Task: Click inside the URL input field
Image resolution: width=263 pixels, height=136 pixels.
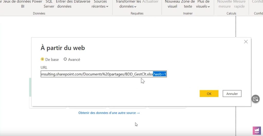Action: click(104, 74)
